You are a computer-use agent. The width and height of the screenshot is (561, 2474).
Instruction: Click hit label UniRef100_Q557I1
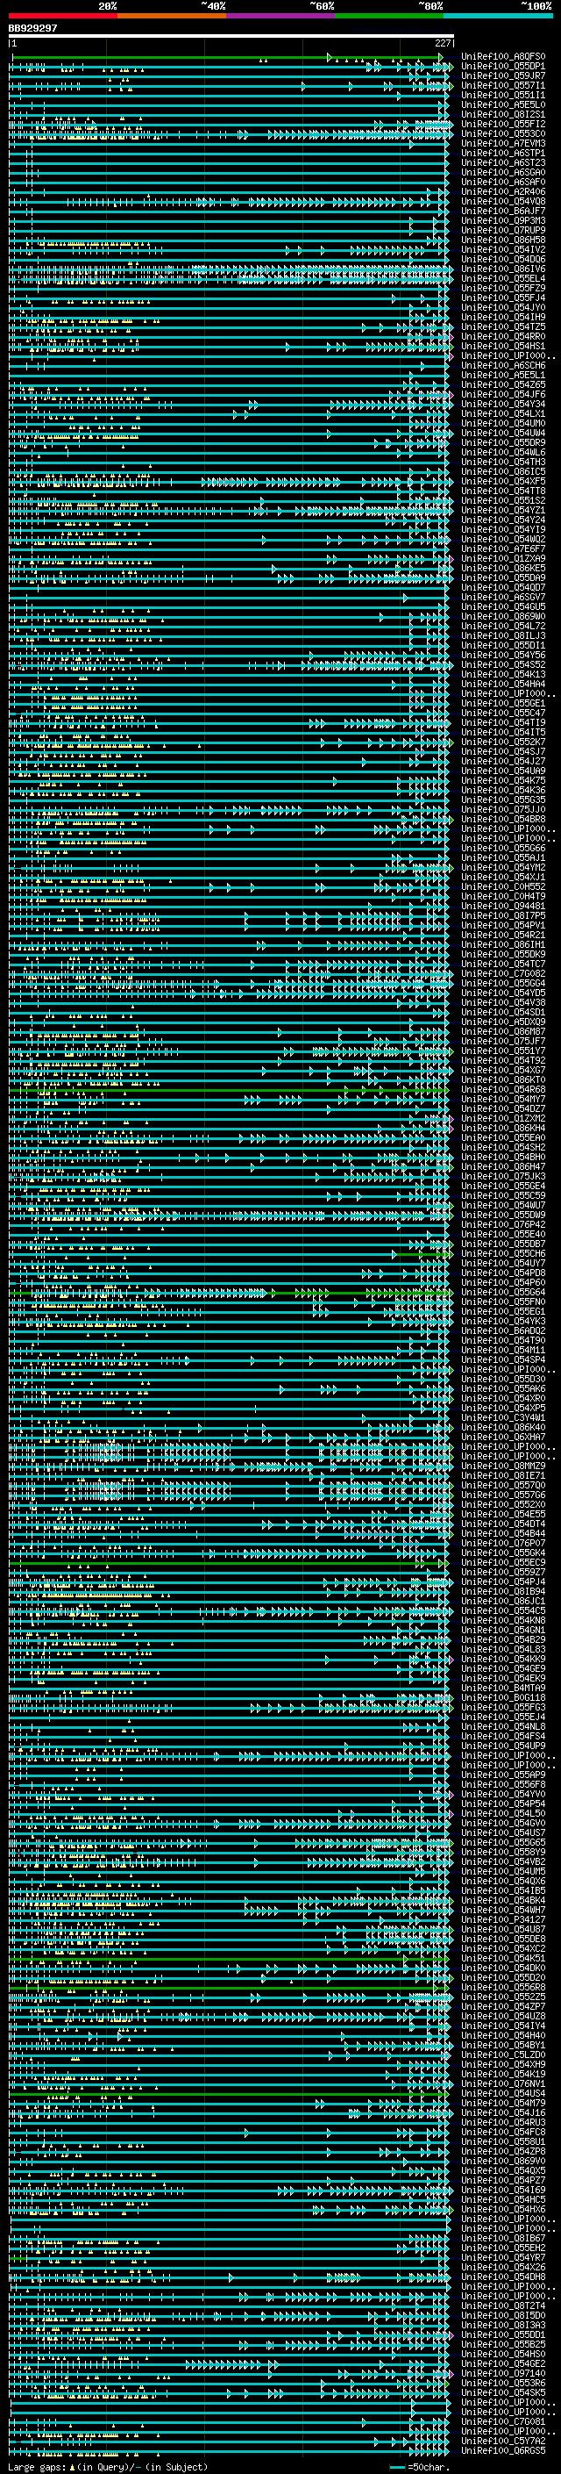[502, 85]
